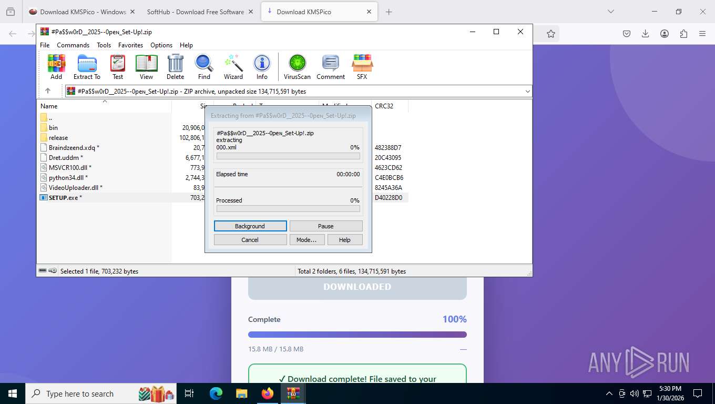Image resolution: width=715 pixels, height=404 pixels.
Task: Click the SFX toolbar icon
Action: tap(362, 67)
